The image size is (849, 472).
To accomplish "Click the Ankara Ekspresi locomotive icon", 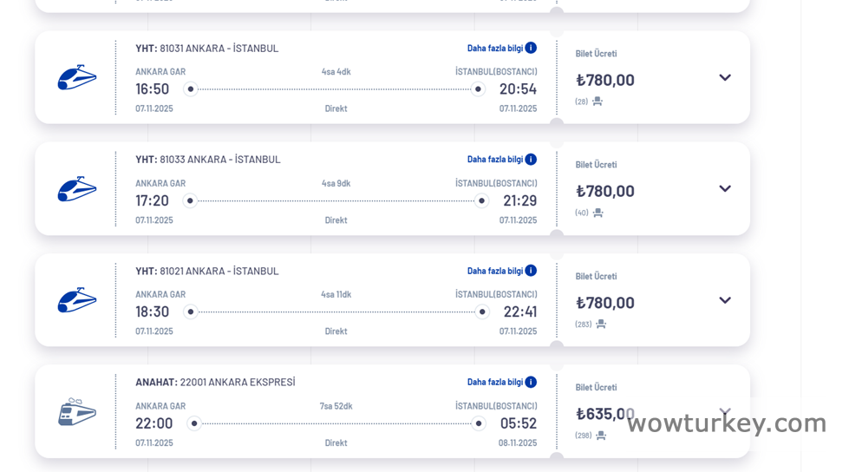I will 76,412.
